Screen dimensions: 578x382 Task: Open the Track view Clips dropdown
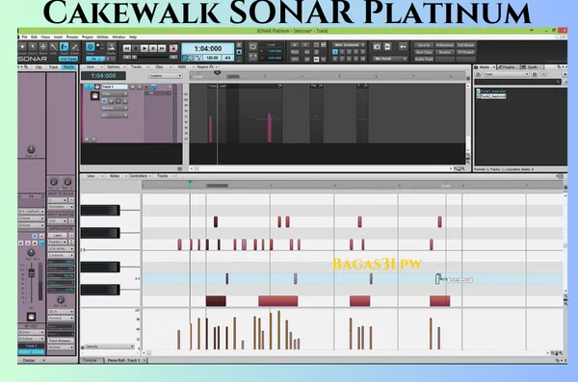161,67
